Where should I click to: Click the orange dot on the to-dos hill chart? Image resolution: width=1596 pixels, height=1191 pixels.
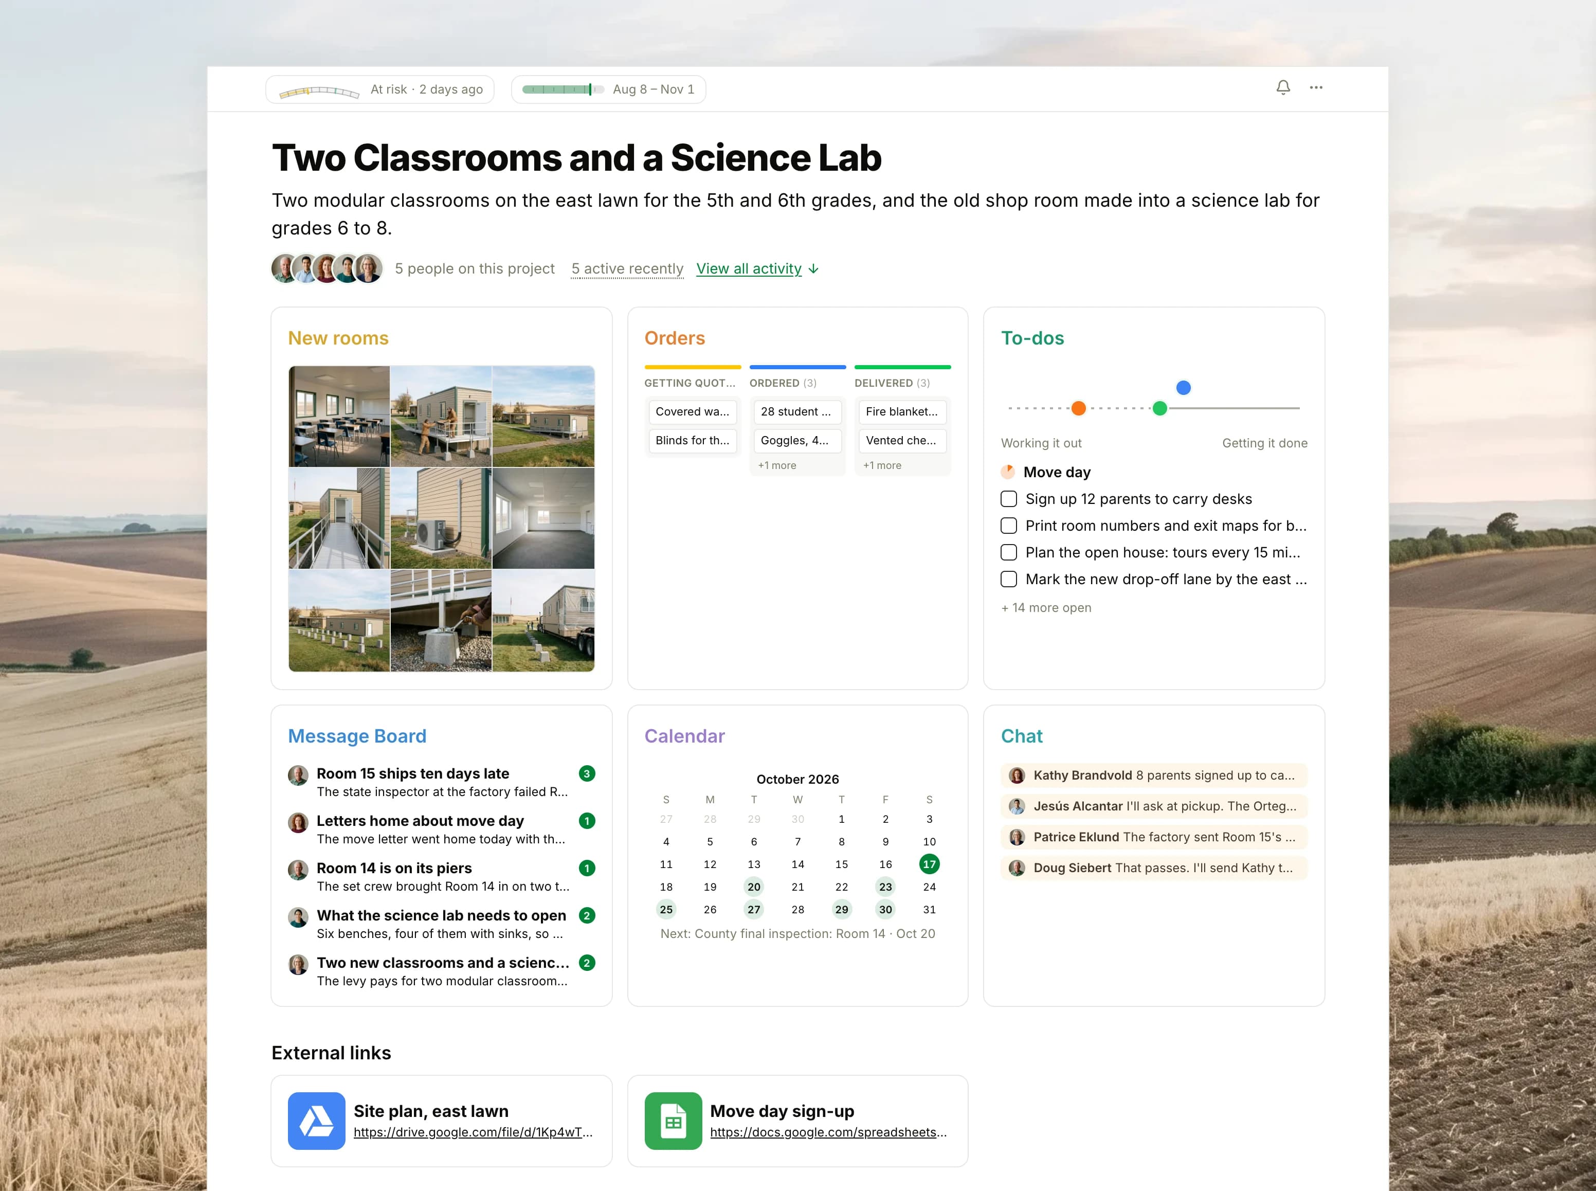coord(1078,409)
